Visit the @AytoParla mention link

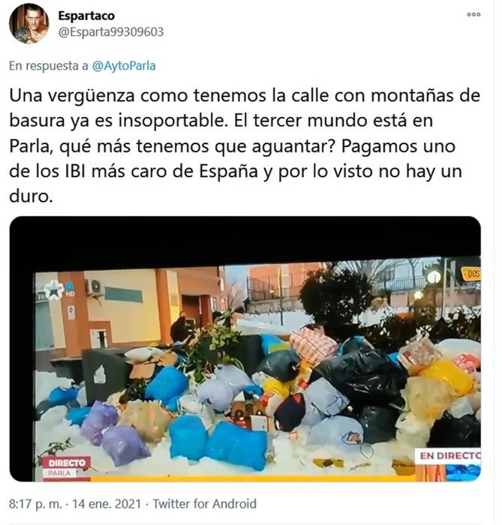point(124,66)
